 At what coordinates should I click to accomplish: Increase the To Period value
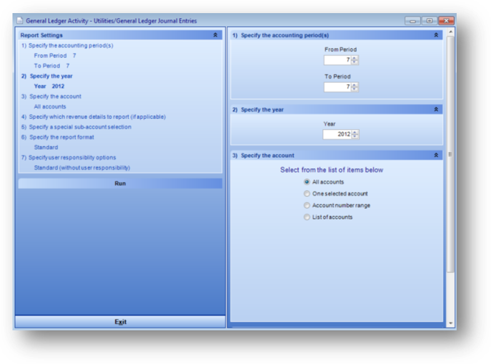point(354,85)
